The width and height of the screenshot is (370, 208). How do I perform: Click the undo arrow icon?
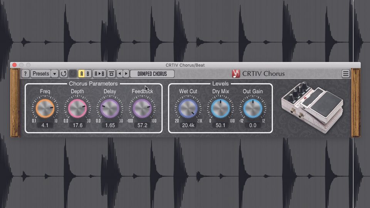click(x=64, y=74)
